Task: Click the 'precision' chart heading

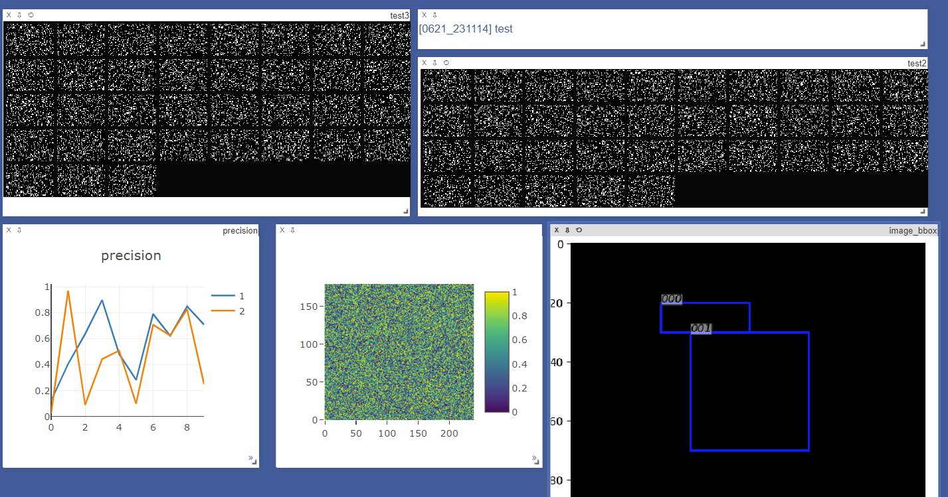Action: tap(131, 255)
